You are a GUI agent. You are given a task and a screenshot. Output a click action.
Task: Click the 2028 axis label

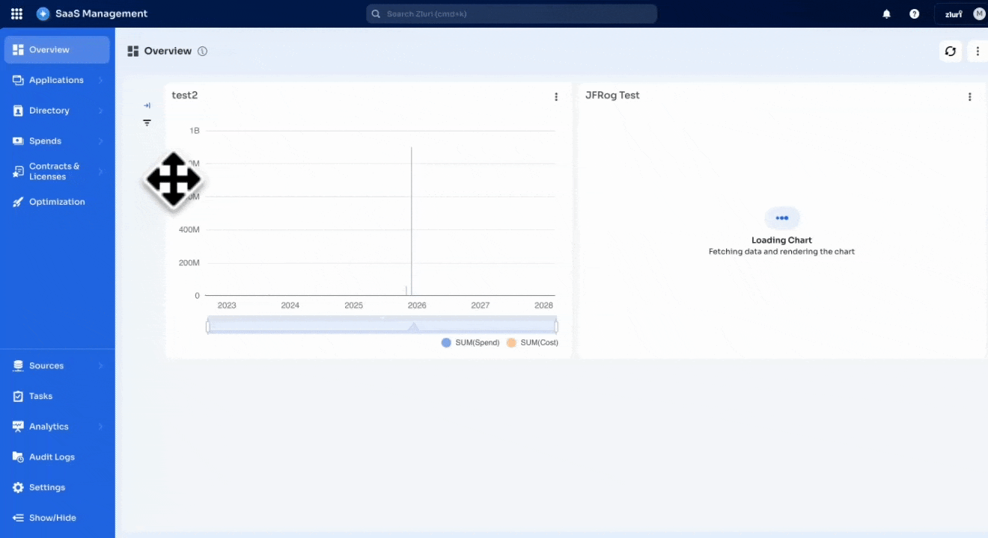pos(544,305)
